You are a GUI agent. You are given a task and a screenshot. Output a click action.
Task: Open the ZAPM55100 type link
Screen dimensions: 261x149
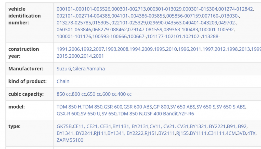(x=70, y=140)
